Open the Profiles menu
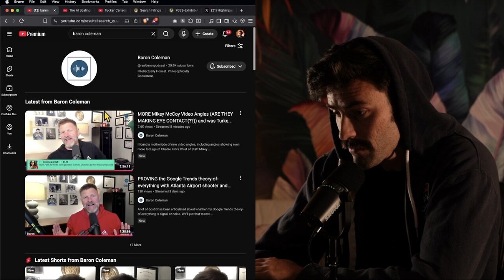The height and width of the screenshot is (280, 504). pos(111,2)
